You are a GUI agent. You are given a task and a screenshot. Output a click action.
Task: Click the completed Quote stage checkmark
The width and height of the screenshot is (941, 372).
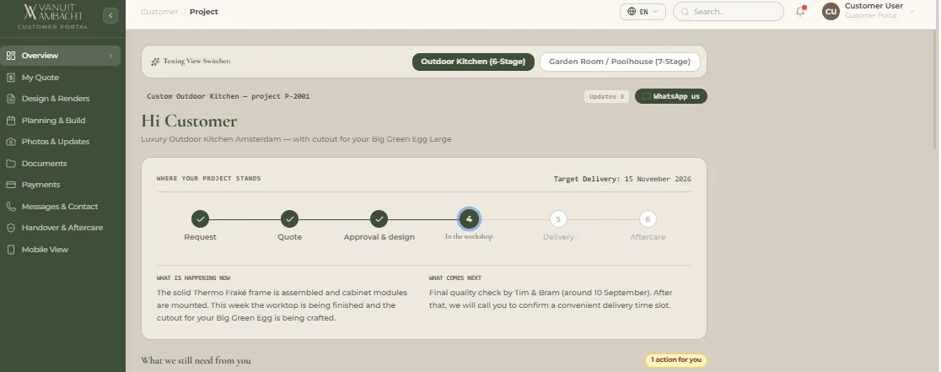click(x=289, y=219)
